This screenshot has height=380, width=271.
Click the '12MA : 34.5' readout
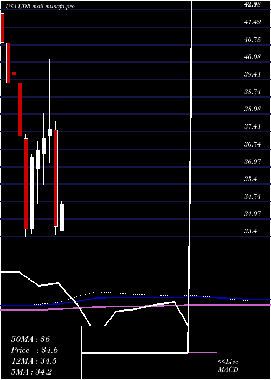point(34,361)
